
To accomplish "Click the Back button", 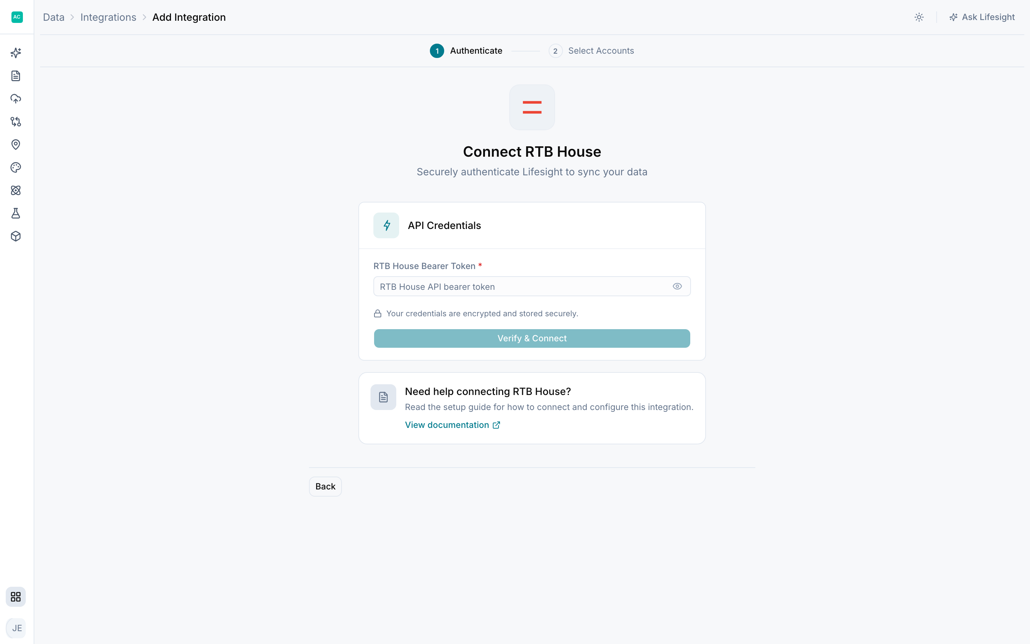I will tap(325, 487).
